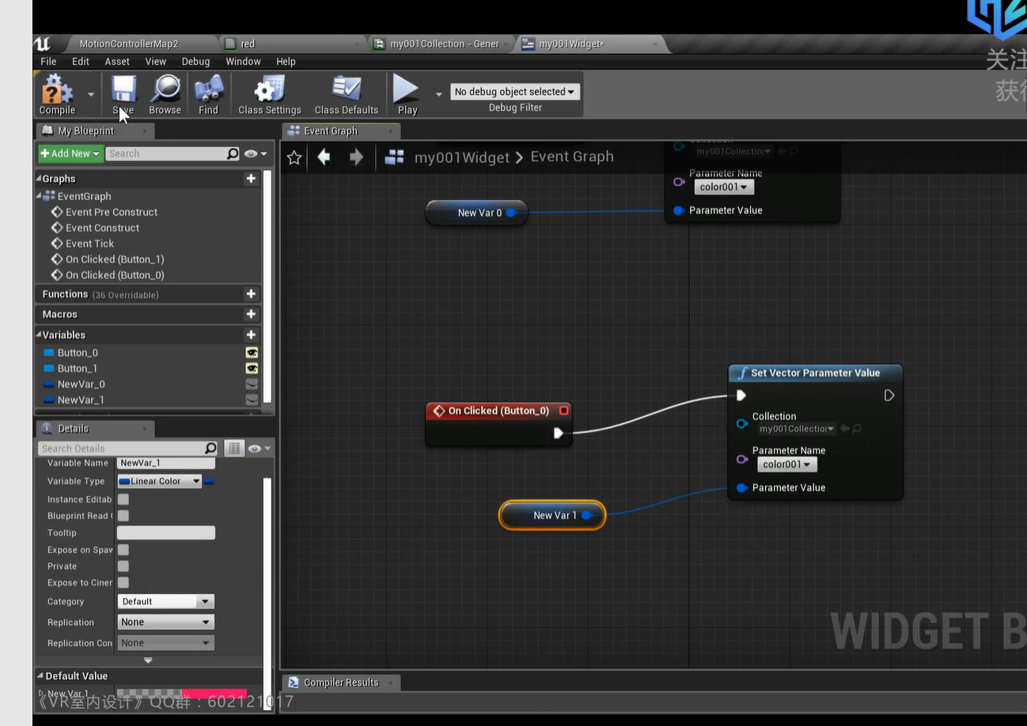1027x726 pixels.
Task: Open Class Defaults
Action: (347, 95)
